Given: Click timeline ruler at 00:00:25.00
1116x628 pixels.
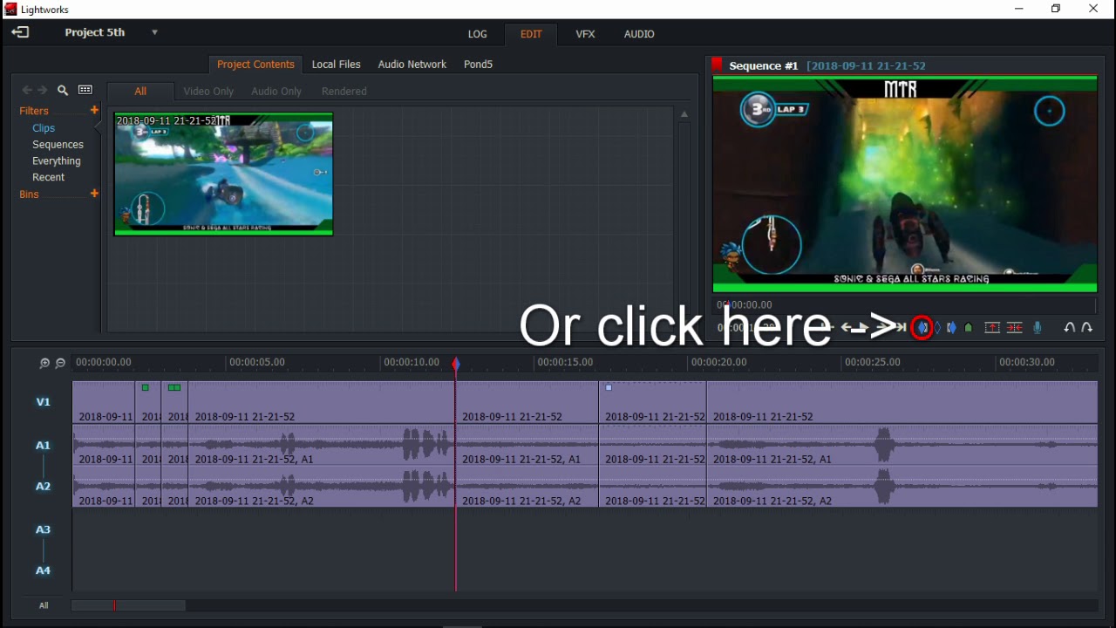Looking at the screenshot, I should point(873,362).
